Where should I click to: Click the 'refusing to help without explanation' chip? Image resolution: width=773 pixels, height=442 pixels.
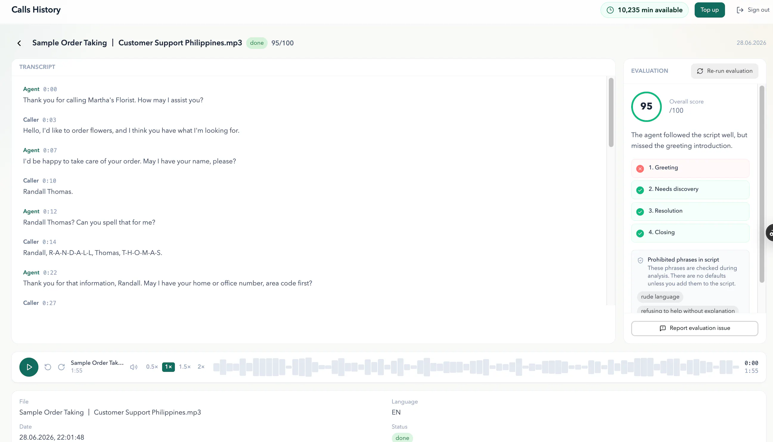tap(687, 310)
